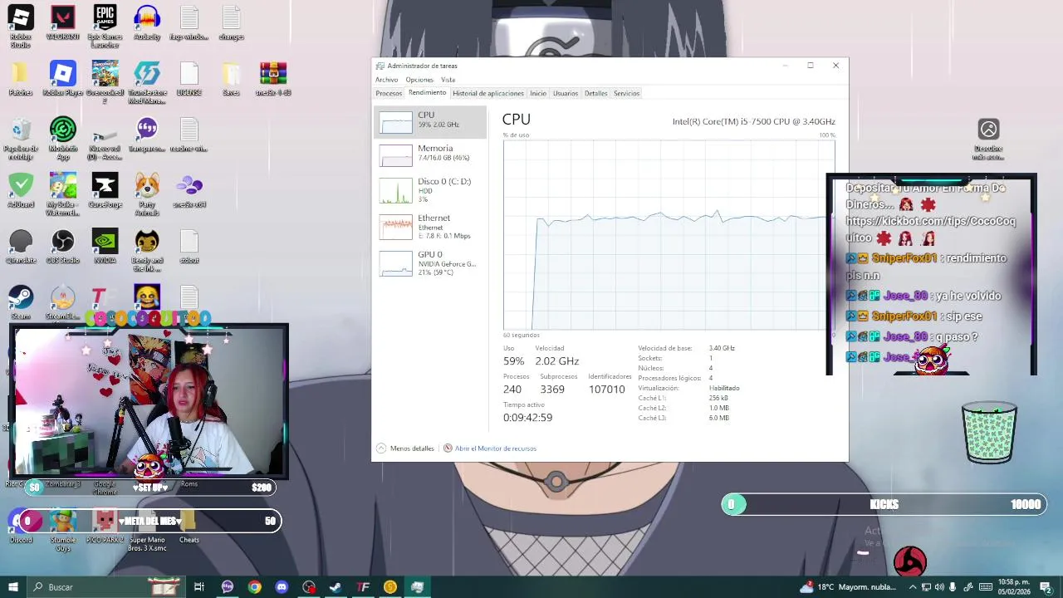Viewport: 1063px width, 598px height.
Task: Select the Saves folder on desktop
Action: coord(231,79)
